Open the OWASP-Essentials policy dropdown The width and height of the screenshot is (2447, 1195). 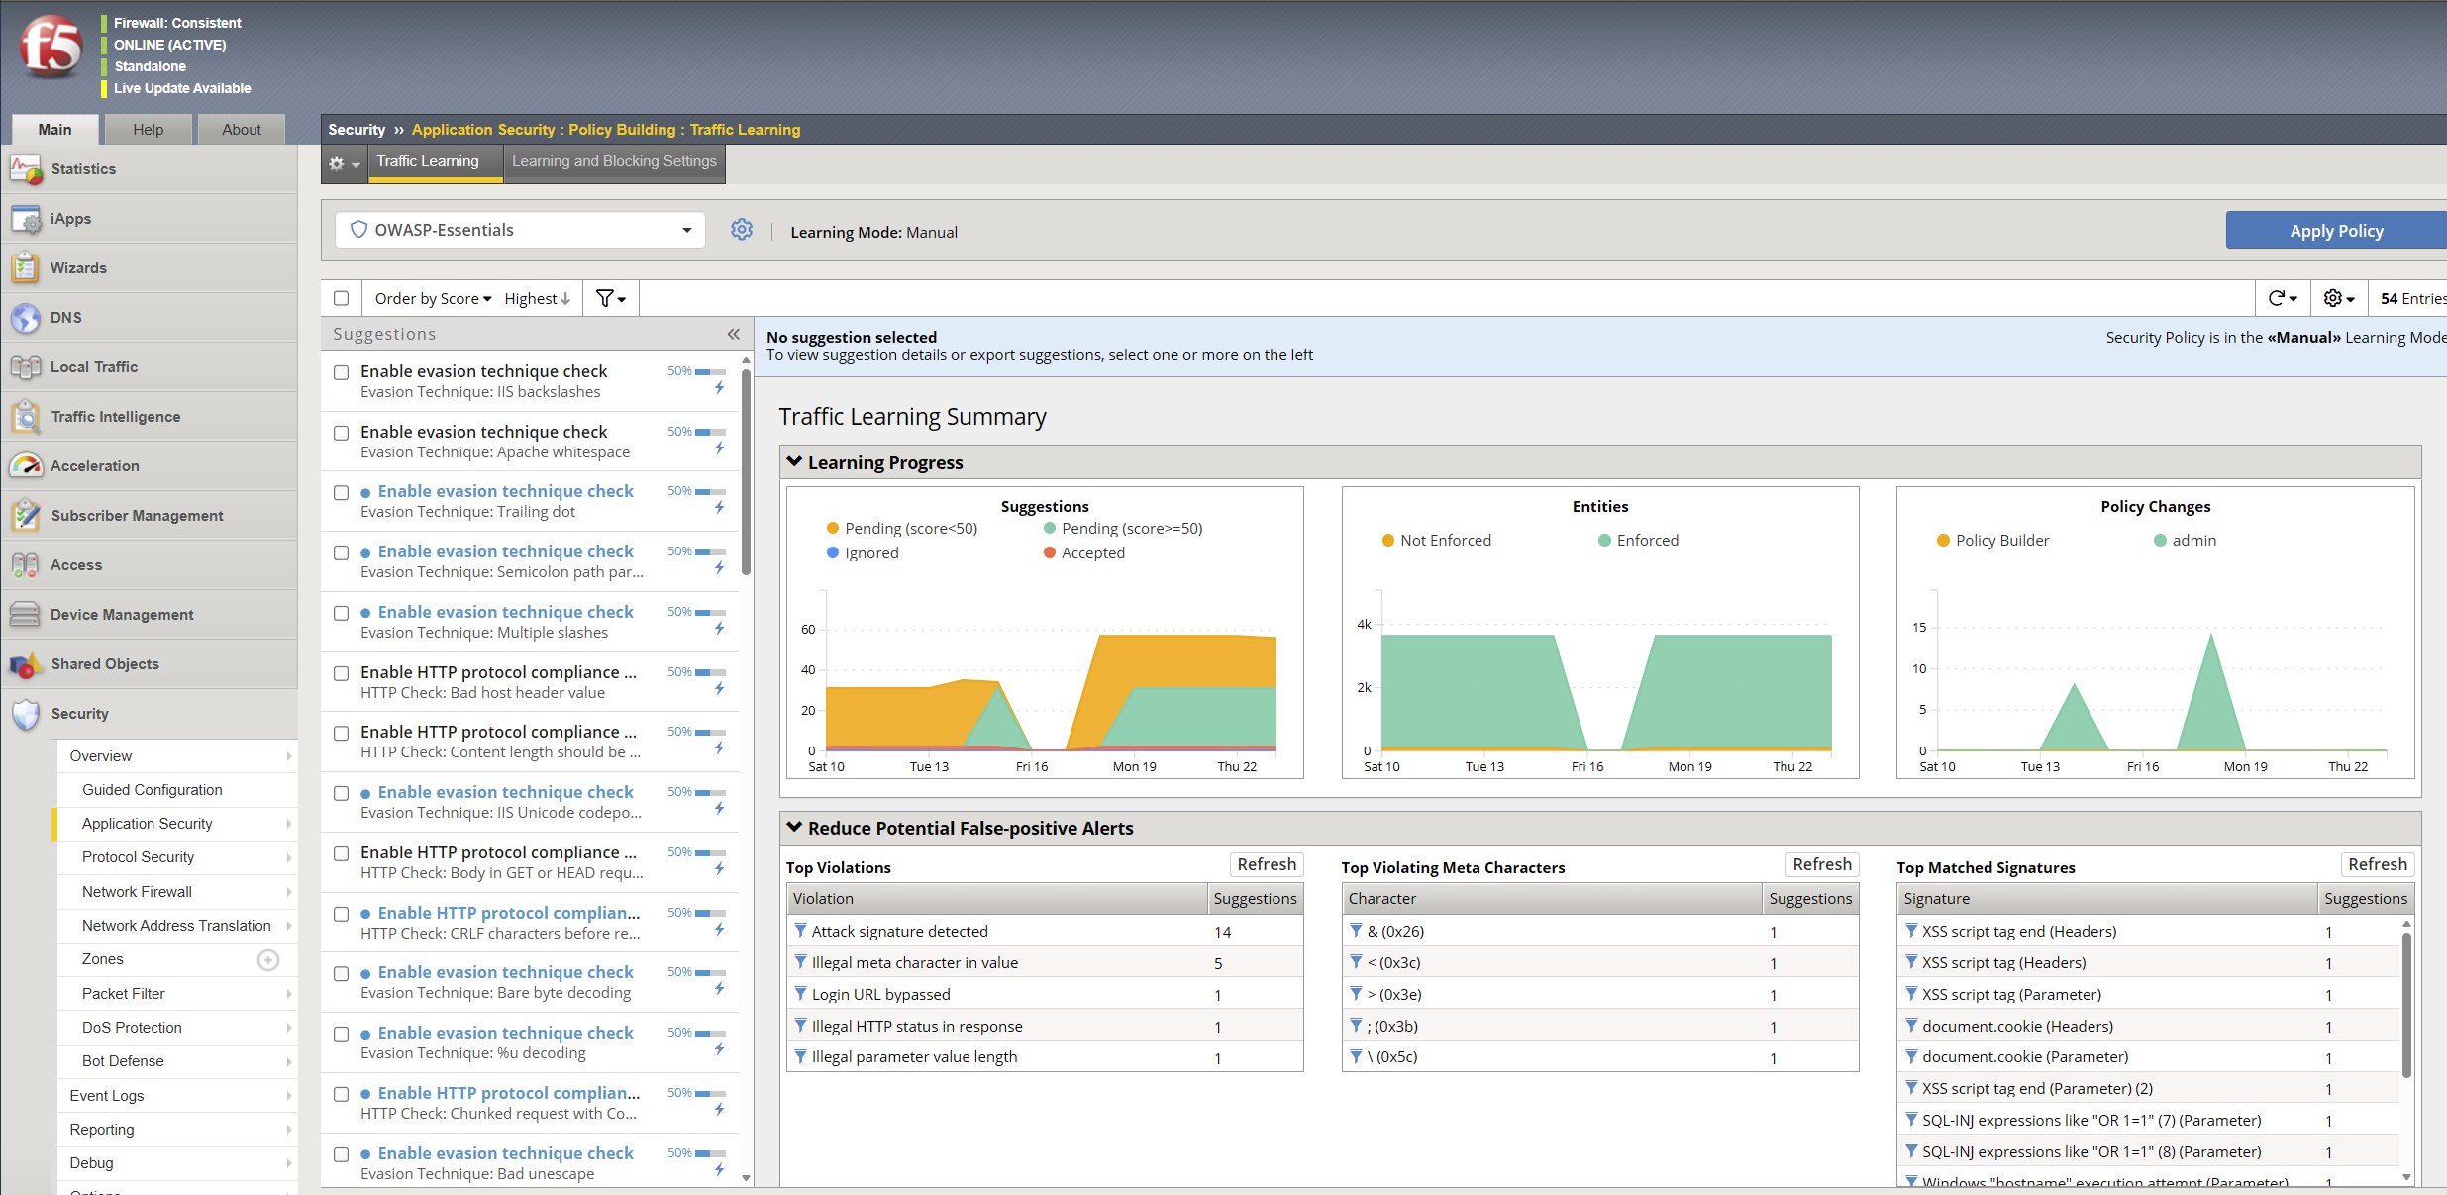click(x=521, y=230)
